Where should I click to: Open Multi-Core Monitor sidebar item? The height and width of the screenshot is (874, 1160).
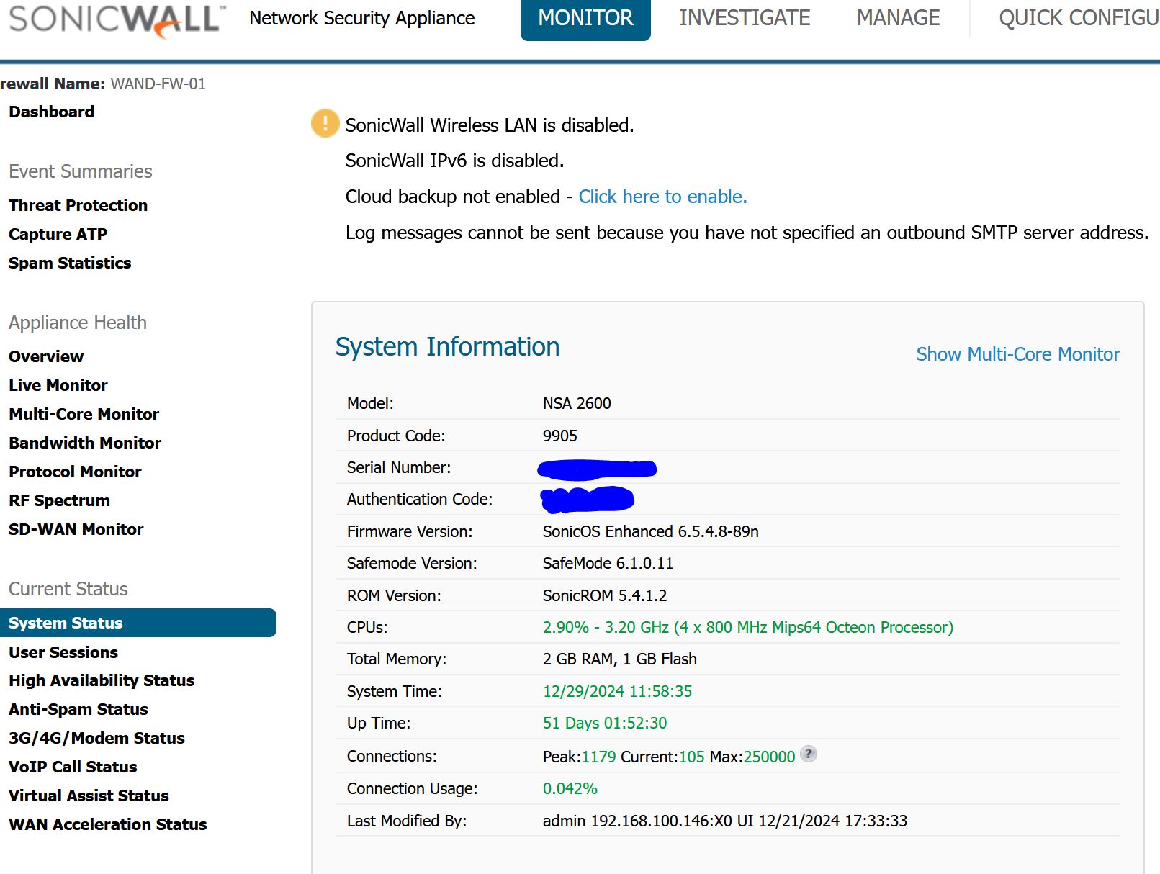point(84,414)
